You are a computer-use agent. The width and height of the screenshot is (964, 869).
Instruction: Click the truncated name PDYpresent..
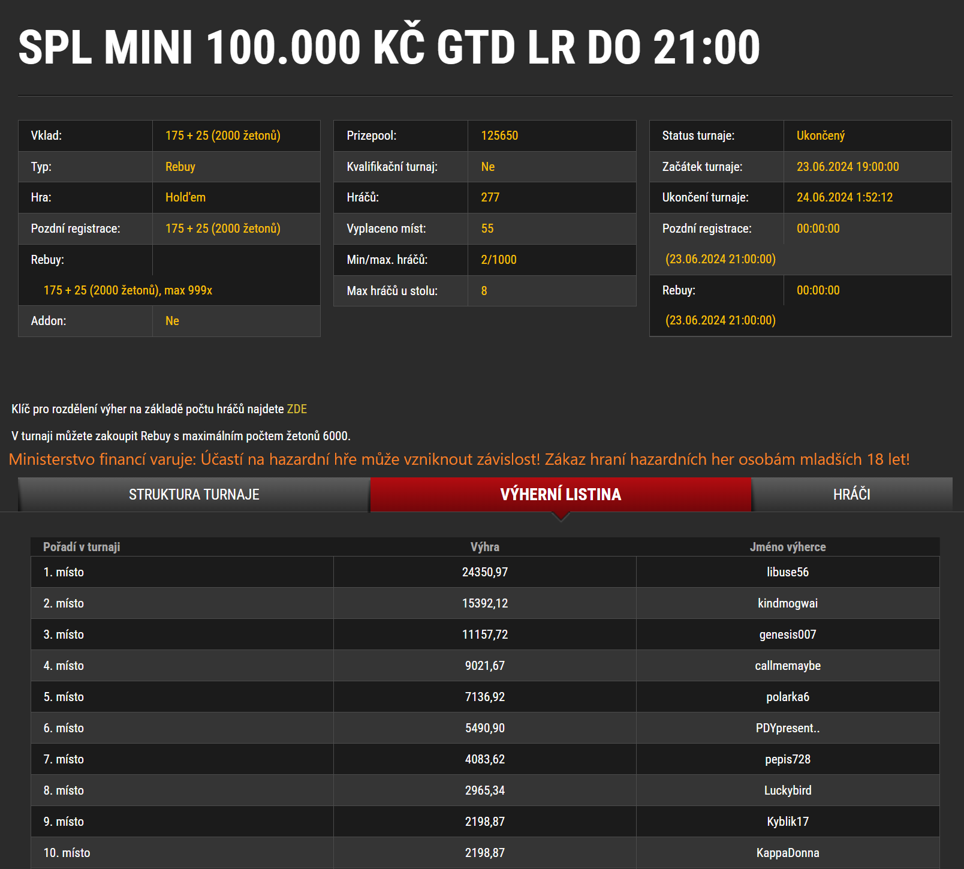788,727
